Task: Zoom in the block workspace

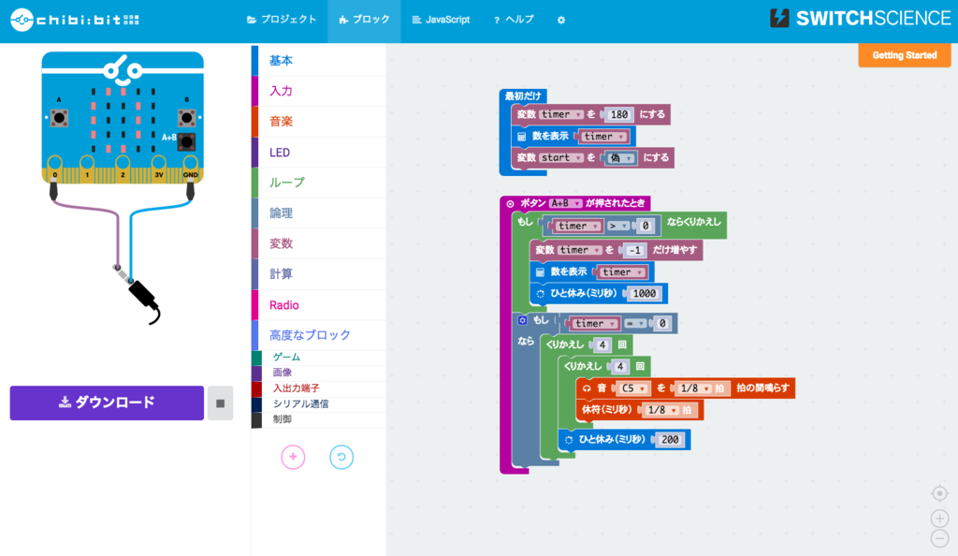Action: coord(939,519)
